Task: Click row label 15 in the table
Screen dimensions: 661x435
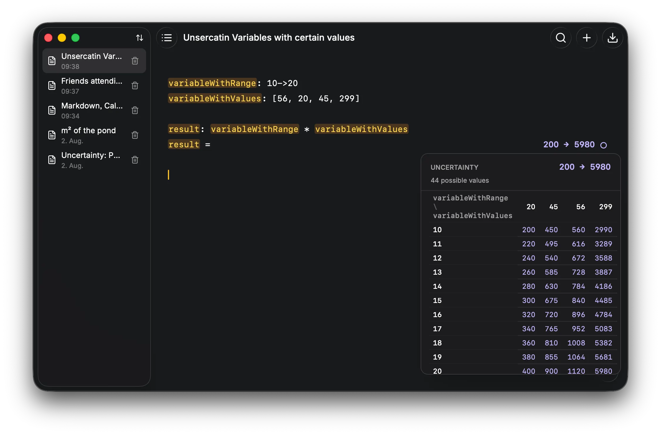Action: pyautogui.click(x=437, y=301)
